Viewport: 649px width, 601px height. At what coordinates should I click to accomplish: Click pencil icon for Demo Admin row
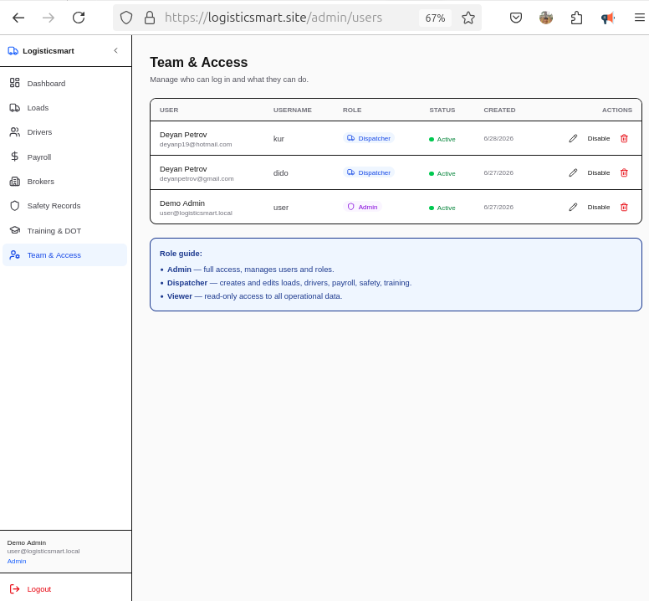point(573,207)
